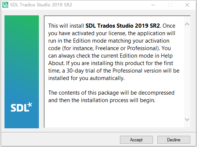Click the paragraph about package being decompressed
This screenshot has width=197, height=147.
pyautogui.click(x=111, y=97)
